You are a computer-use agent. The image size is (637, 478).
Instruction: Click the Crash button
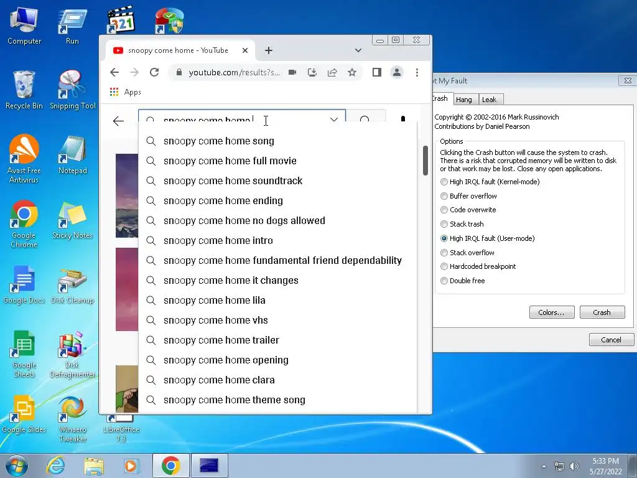(x=602, y=312)
